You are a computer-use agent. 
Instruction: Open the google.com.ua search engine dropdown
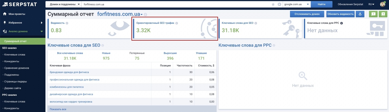click(296, 4)
